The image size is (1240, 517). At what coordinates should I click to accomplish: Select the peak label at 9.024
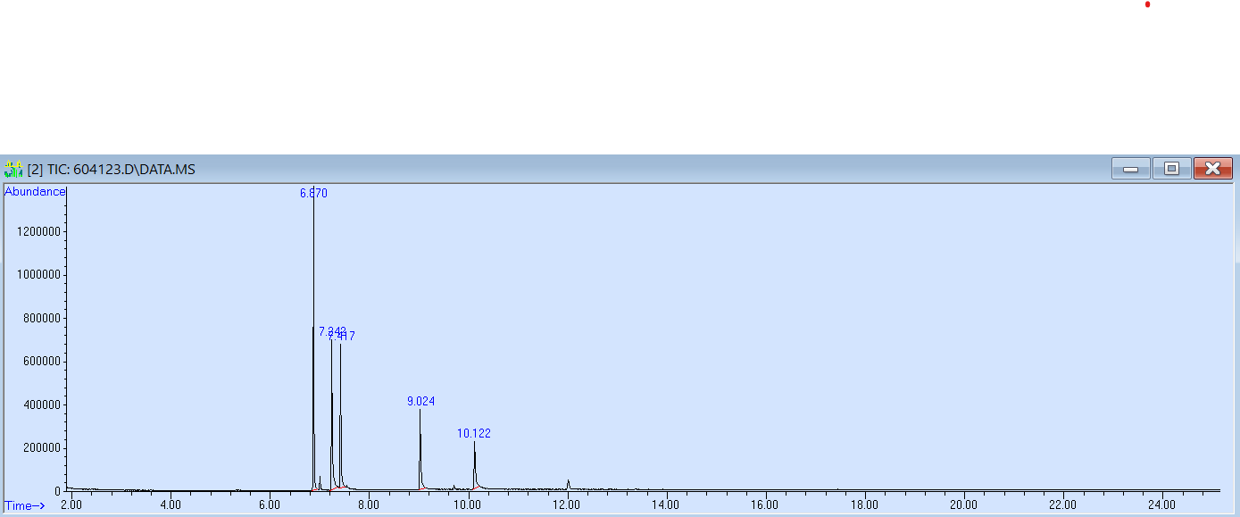pos(420,402)
